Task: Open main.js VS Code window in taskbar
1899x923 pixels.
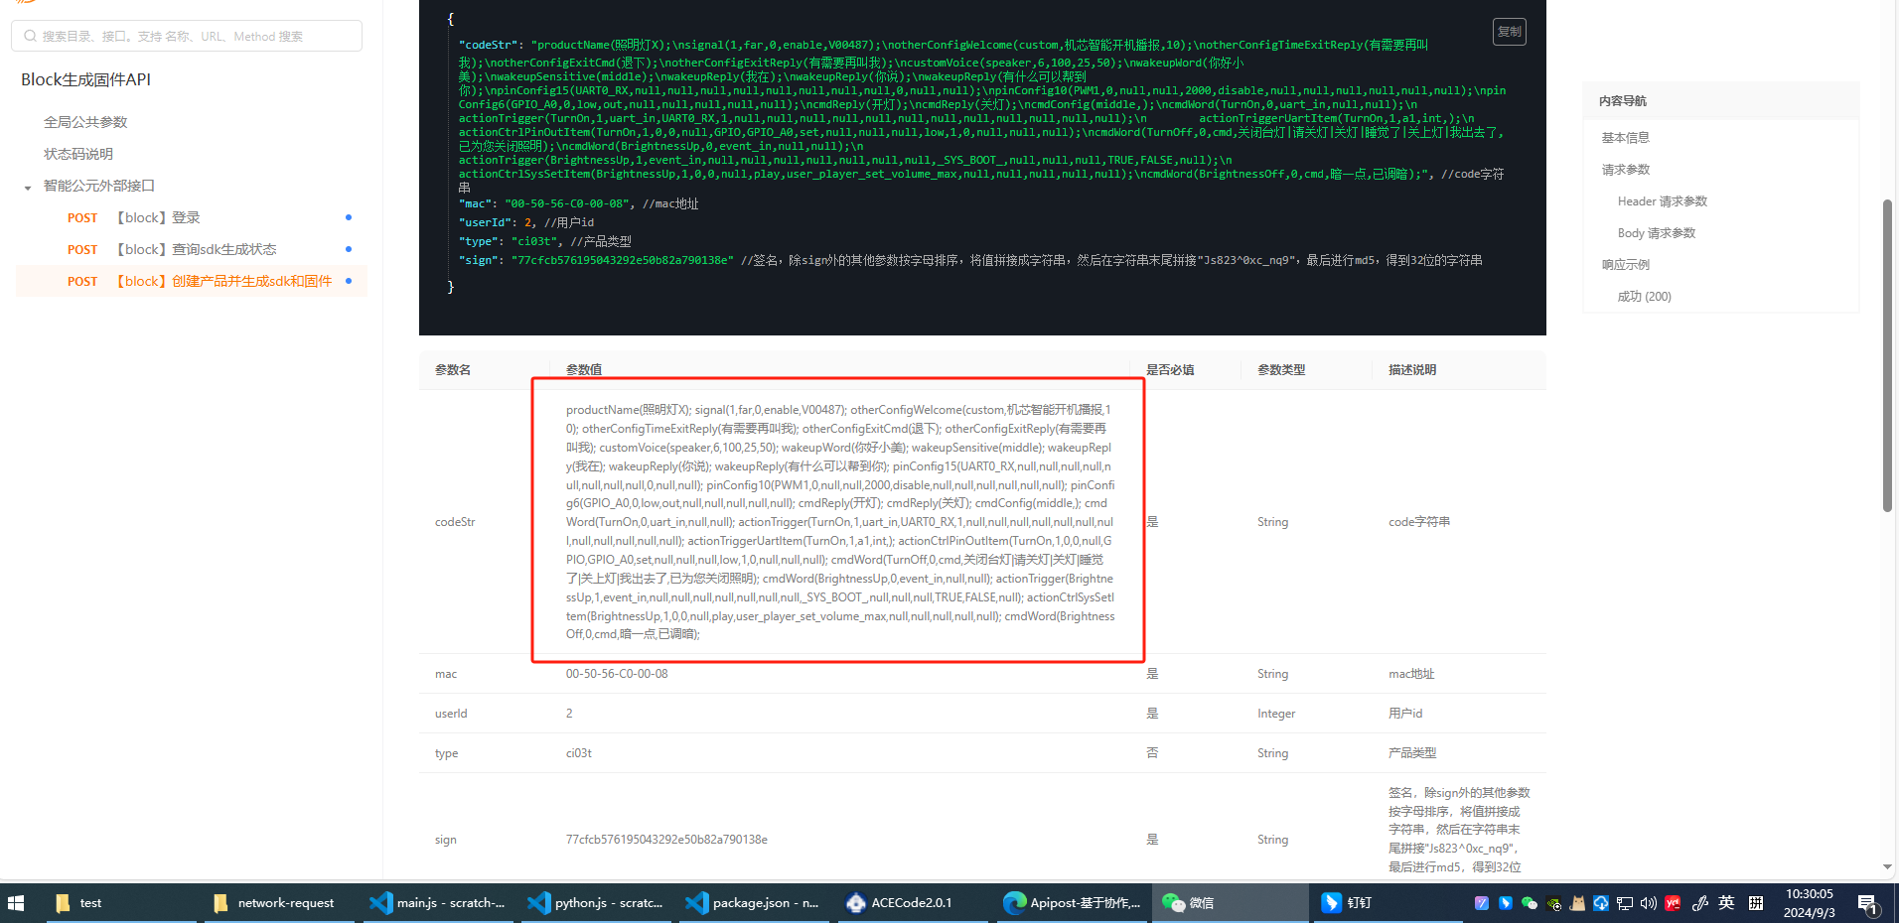Action: [438, 903]
